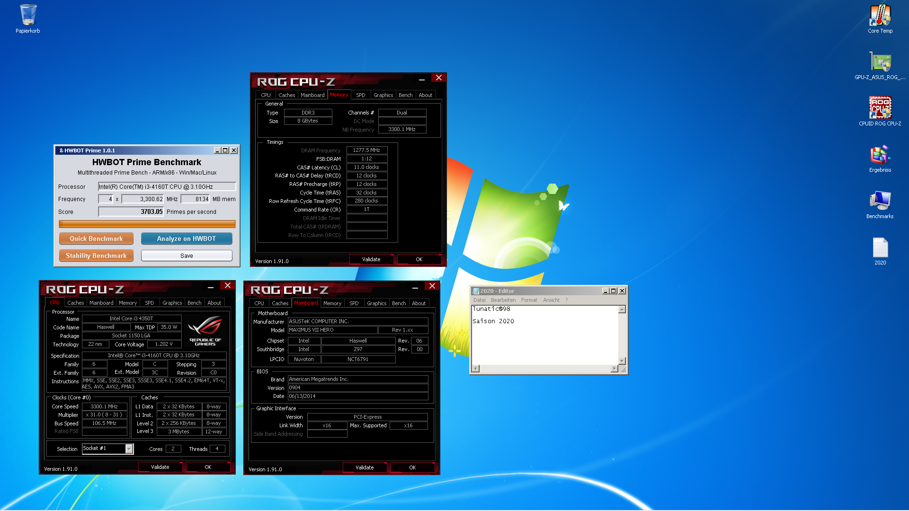Open the Socket #1 selection dropdown
909x511 pixels.
[129, 449]
